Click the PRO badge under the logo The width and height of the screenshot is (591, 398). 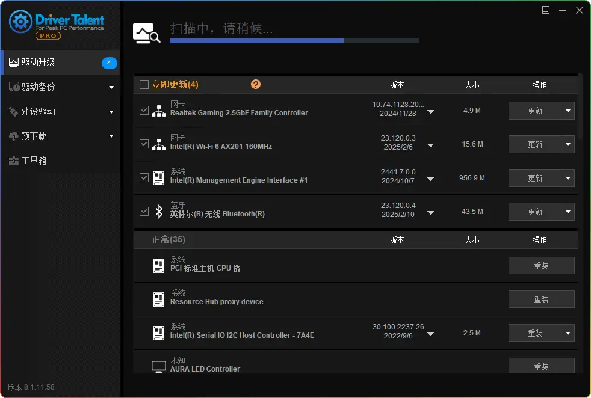pyautogui.click(x=48, y=35)
